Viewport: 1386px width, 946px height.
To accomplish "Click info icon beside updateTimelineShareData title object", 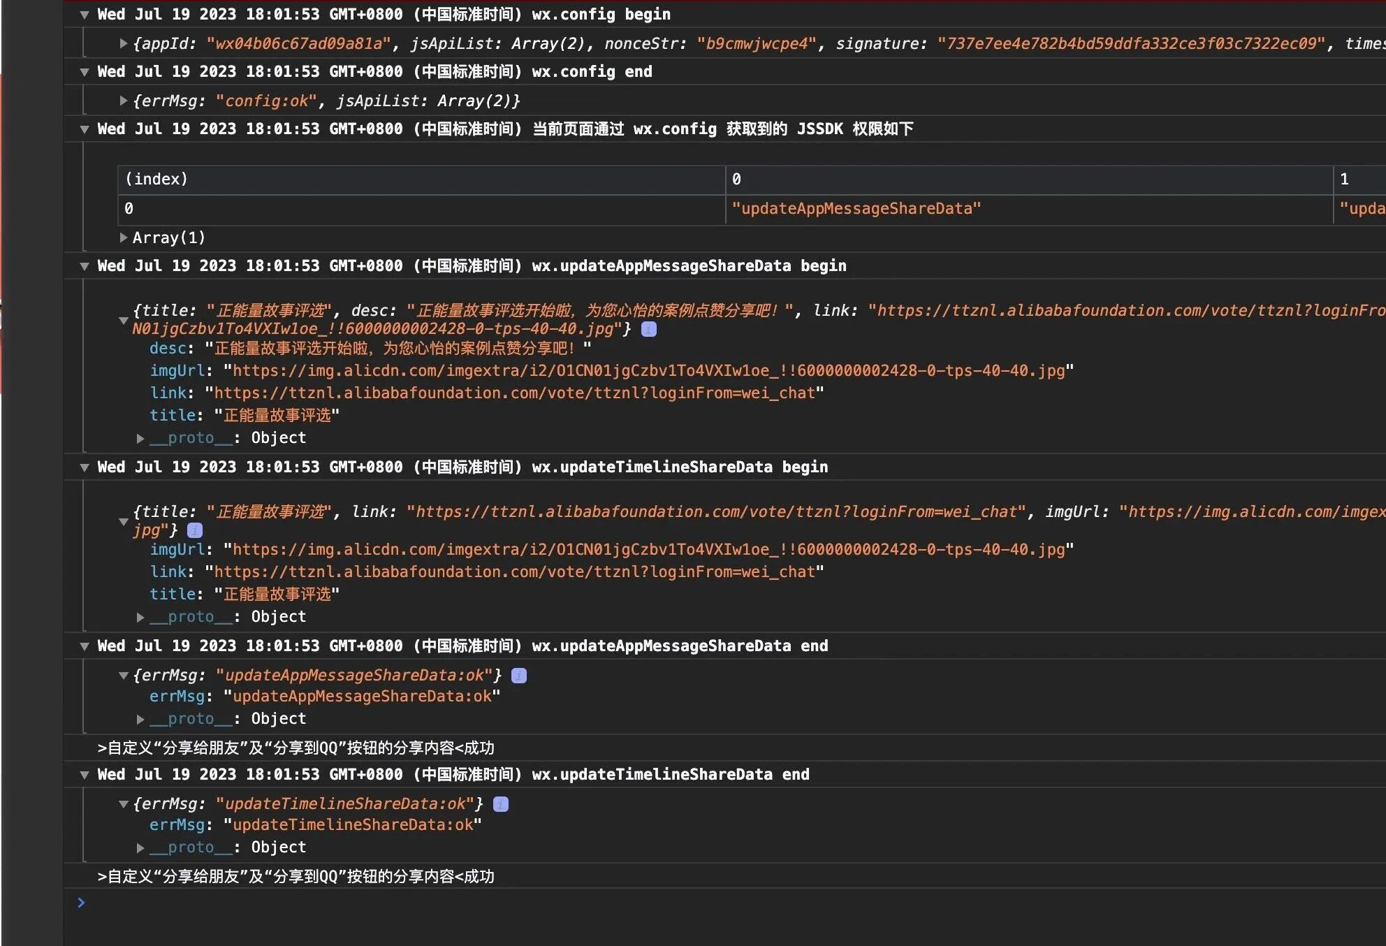I will tap(196, 530).
